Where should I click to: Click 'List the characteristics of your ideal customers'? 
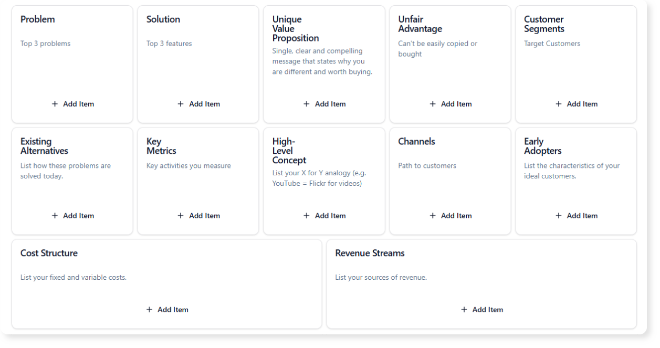(x=572, y=171)
